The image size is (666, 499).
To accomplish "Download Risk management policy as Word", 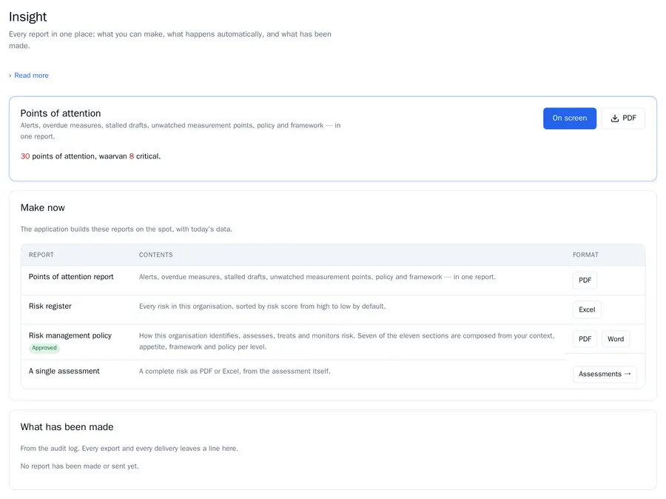I will coord(616,339).
